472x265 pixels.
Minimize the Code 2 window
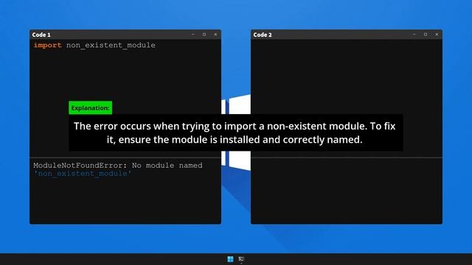tap(414, 35)
